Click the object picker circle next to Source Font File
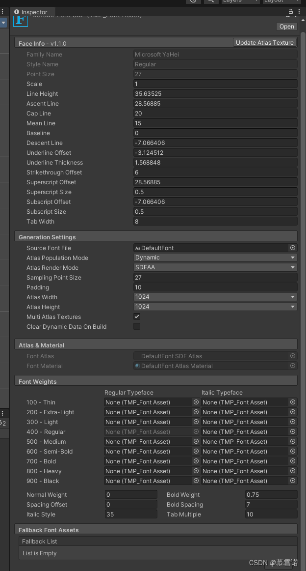 [x=293, y=248]
